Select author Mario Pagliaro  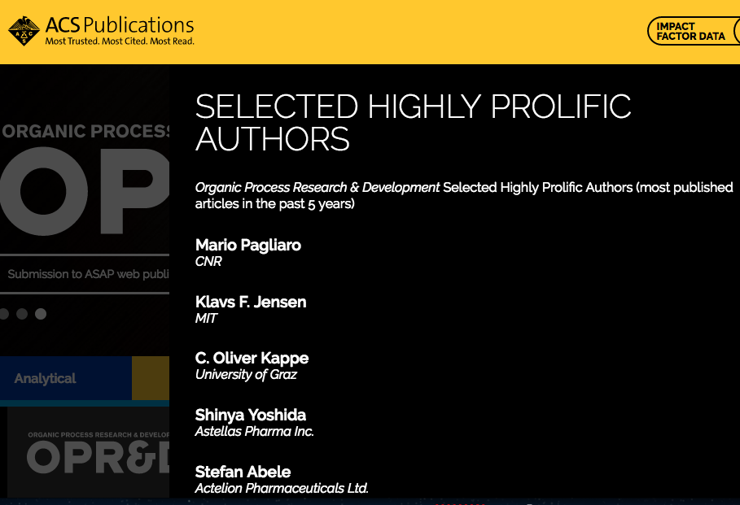tap(248, 246)
